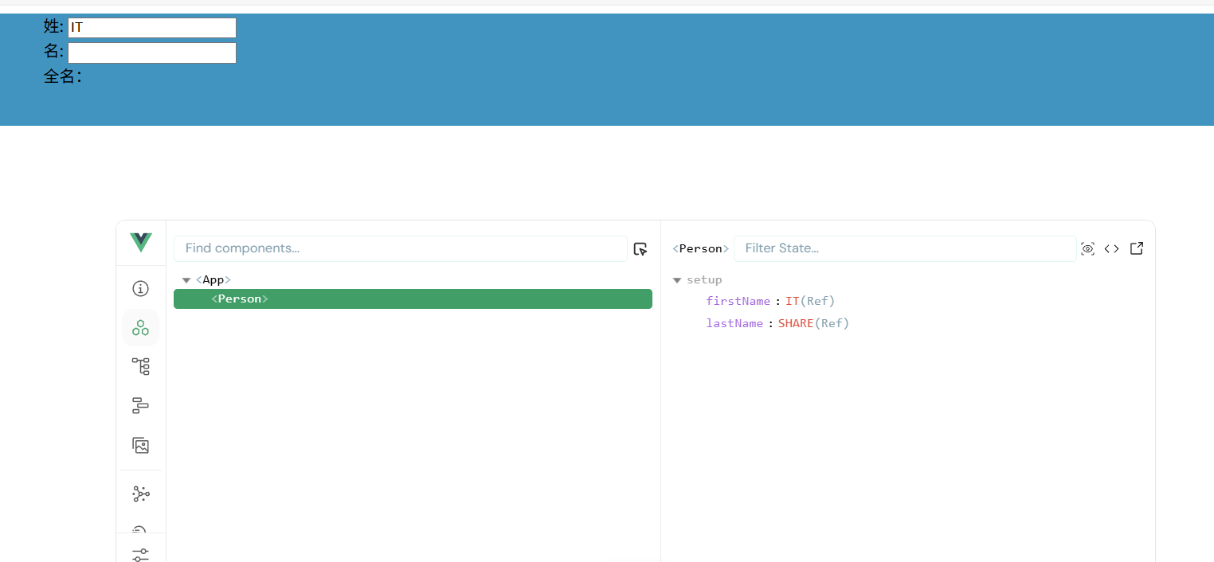This screenshot has width=1214, height=562.
Task: Click the lastName state entry
Action: coord(777,323)
